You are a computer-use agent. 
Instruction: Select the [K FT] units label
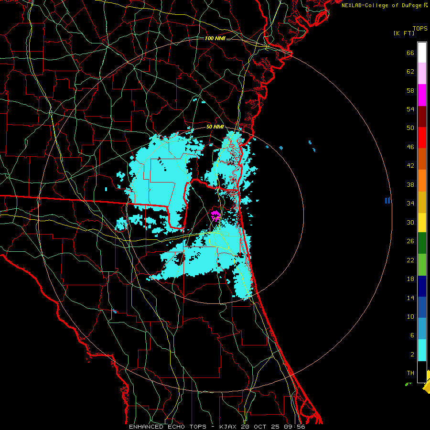click(x=404, y=33)
